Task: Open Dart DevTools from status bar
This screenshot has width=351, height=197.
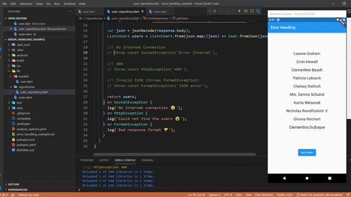Action: pyautogui.click(x=264, y=195)
